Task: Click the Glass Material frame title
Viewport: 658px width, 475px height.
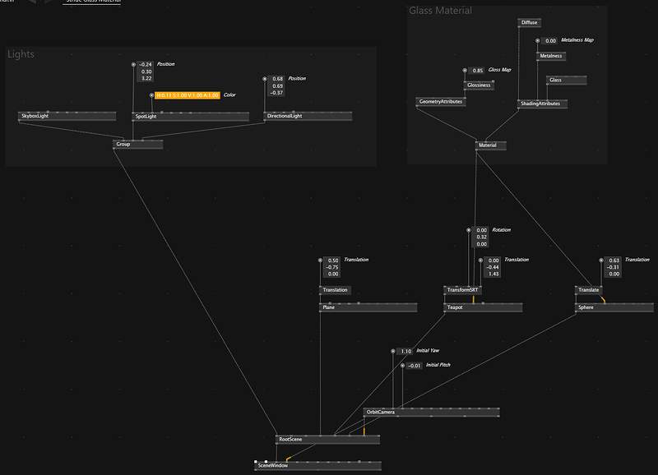Action: tap(440, 11)
